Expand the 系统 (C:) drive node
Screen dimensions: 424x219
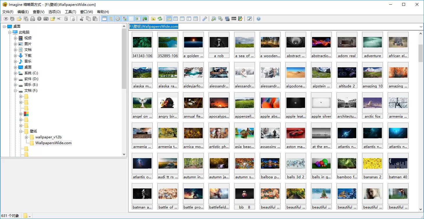pyautogui.click(x=15, y=73)
